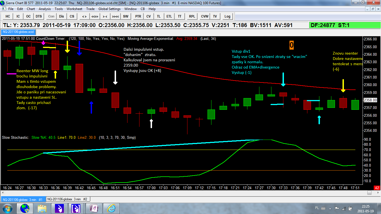Click the PTR toolbar button
This screenshot has height=214, width=381.
click(x=138, y=16)
